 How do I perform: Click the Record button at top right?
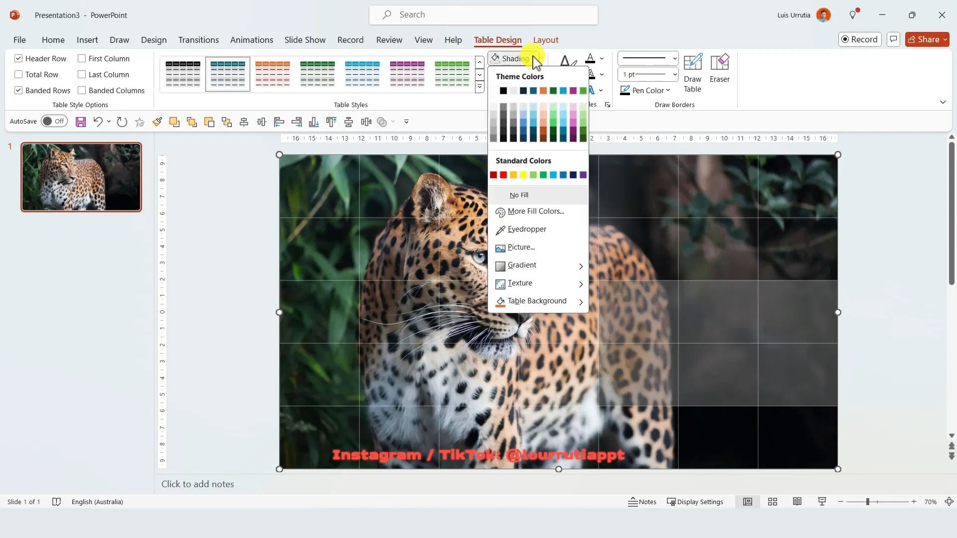coord(860,39)
